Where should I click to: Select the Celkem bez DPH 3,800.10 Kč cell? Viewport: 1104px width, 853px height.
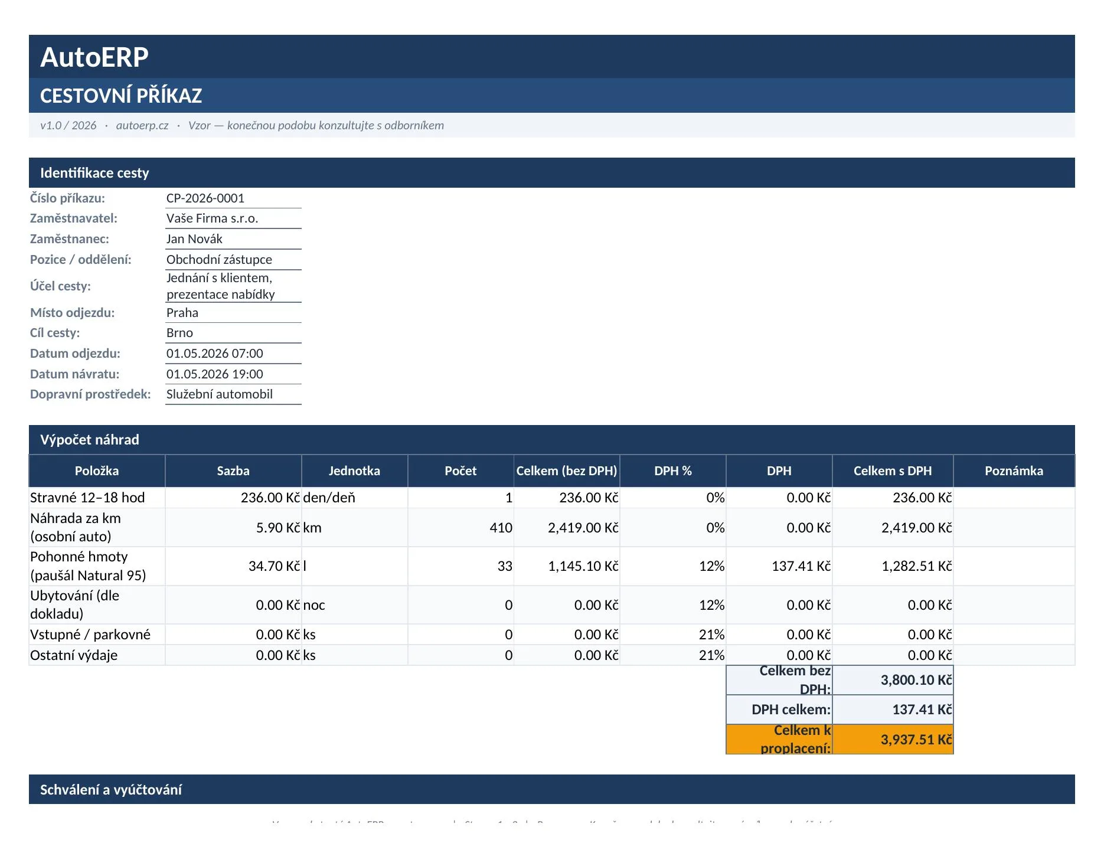(x=893, y=680)
